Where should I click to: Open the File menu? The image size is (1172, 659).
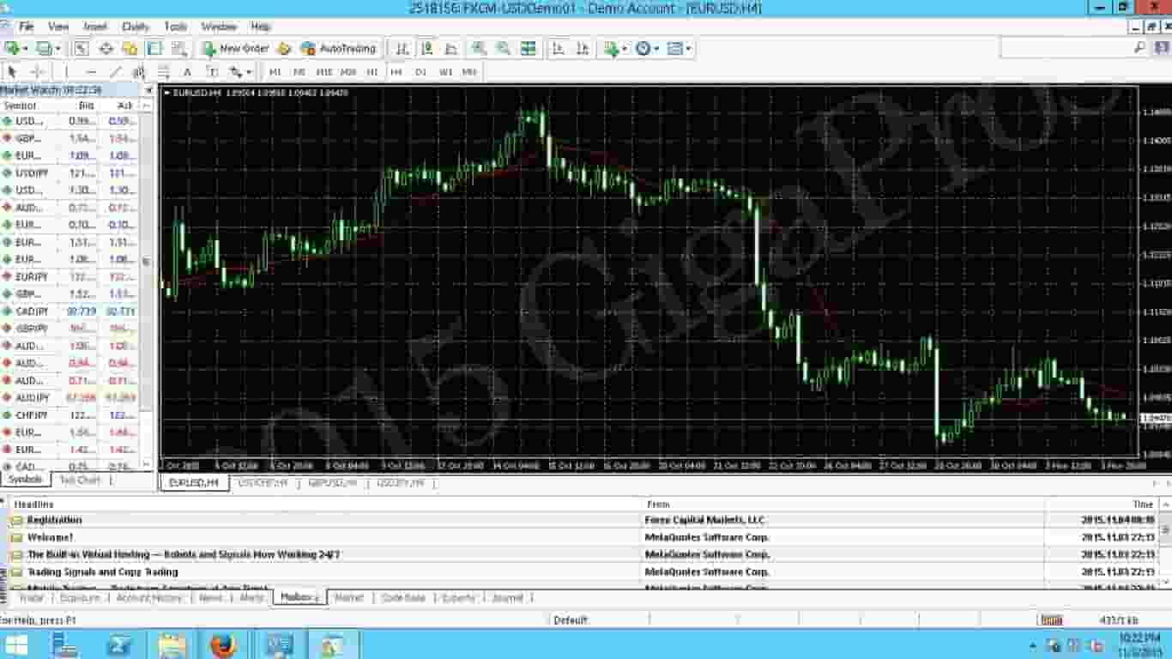click(27, 27)
